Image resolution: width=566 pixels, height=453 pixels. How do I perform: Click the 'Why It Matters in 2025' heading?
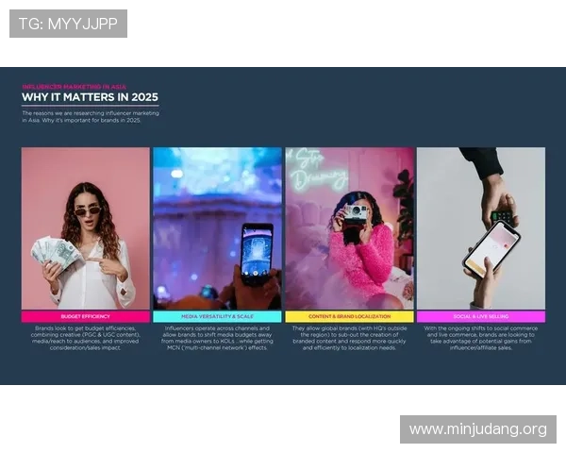click(x=90, y=97)
